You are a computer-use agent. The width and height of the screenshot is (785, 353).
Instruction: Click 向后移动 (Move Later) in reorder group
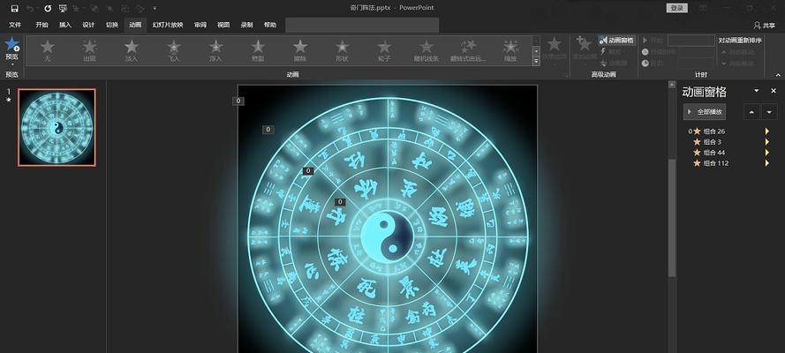tap(738, 64)
